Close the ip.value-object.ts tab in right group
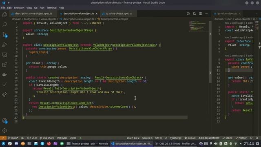This screenshot has height=147, width=261. click(x=240, y=13)
